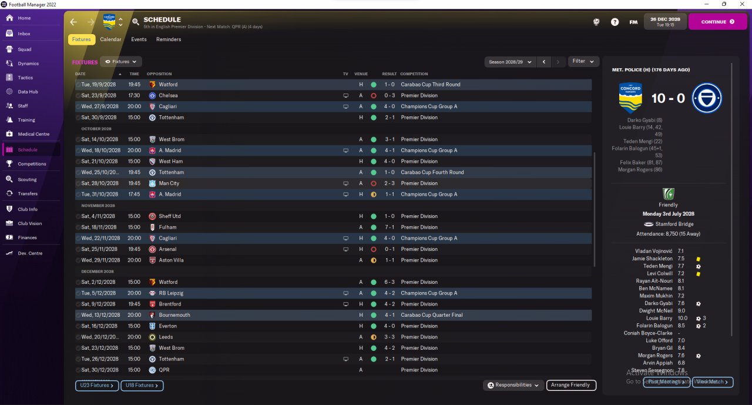Open the Squad sidebar icon
Image resolution: width=752 pixels, height=405 pixels.
coord(9,49)
